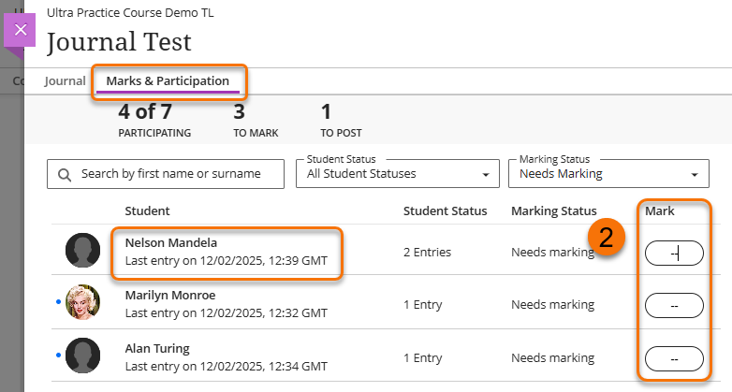Open Marilyn Monroe's profile picture

coord(82,303)
